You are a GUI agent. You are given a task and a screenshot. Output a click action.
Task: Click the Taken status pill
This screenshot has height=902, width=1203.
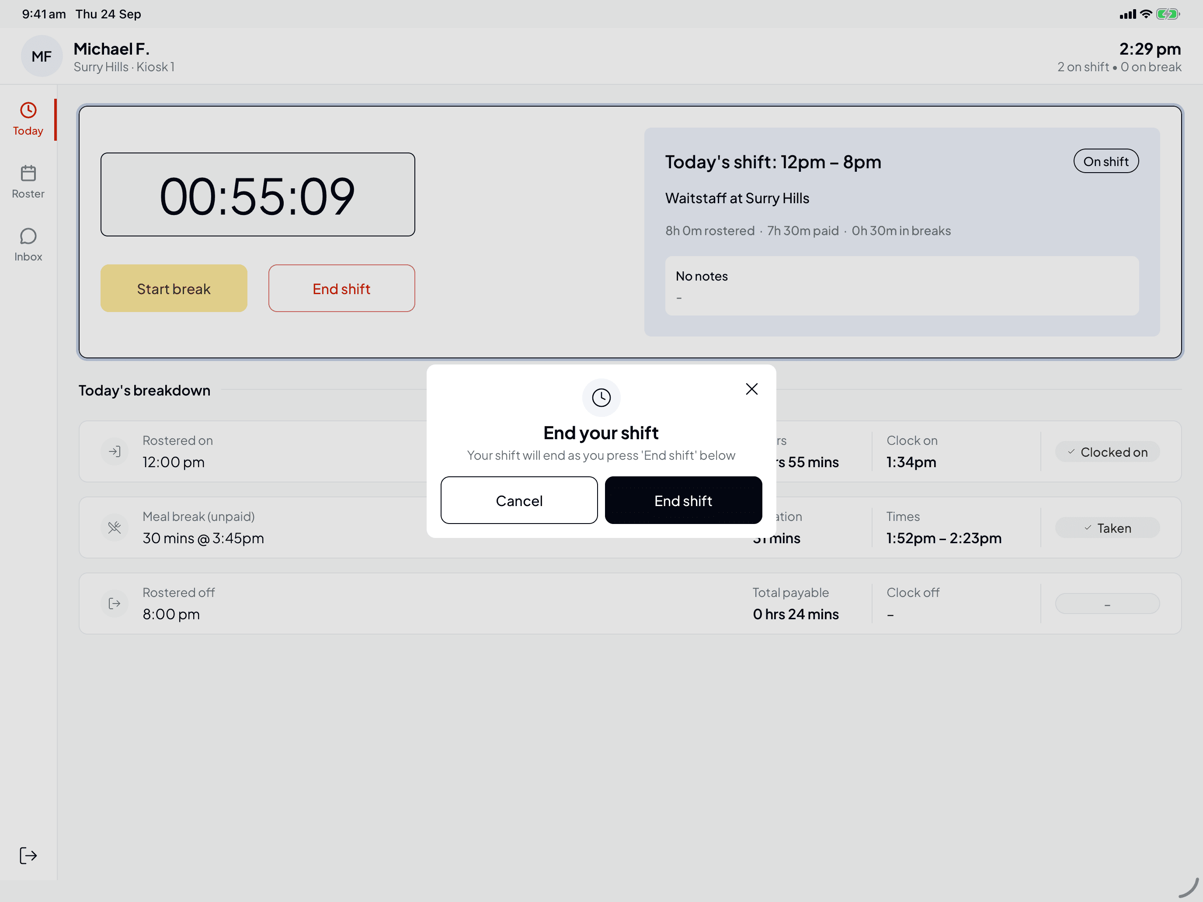coord(1107,528)
